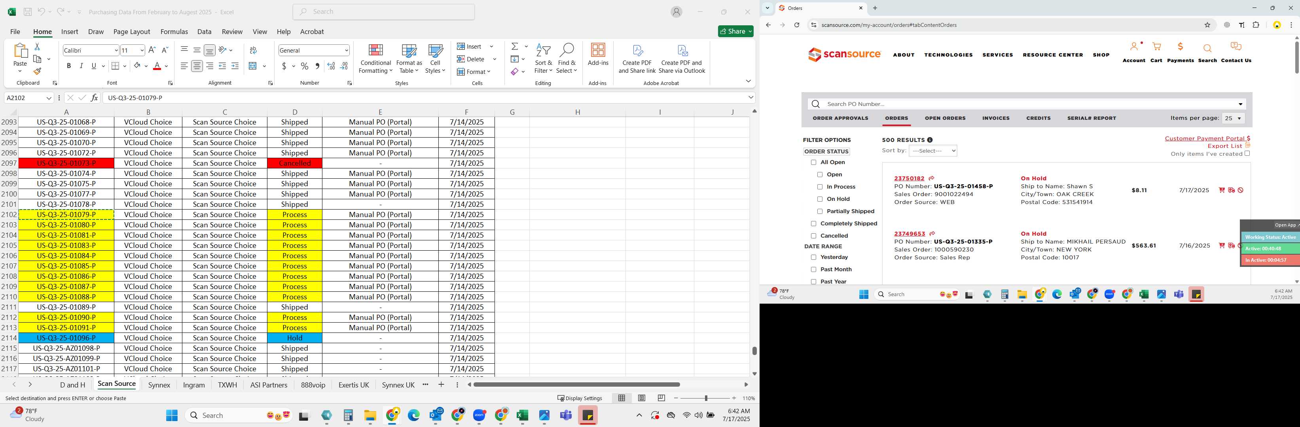The image size is (1300, 427).
Task: Open the Sort by select dropdown
Action: (932, 151)
